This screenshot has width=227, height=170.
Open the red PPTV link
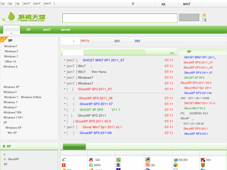coord(85,41)
